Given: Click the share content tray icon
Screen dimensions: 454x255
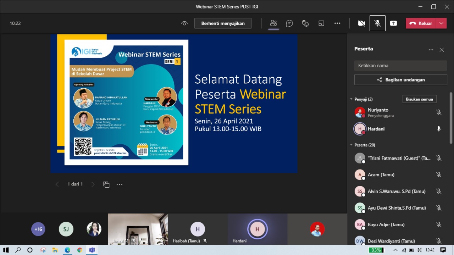Looking at the screenshot, I should pos(393,23).
